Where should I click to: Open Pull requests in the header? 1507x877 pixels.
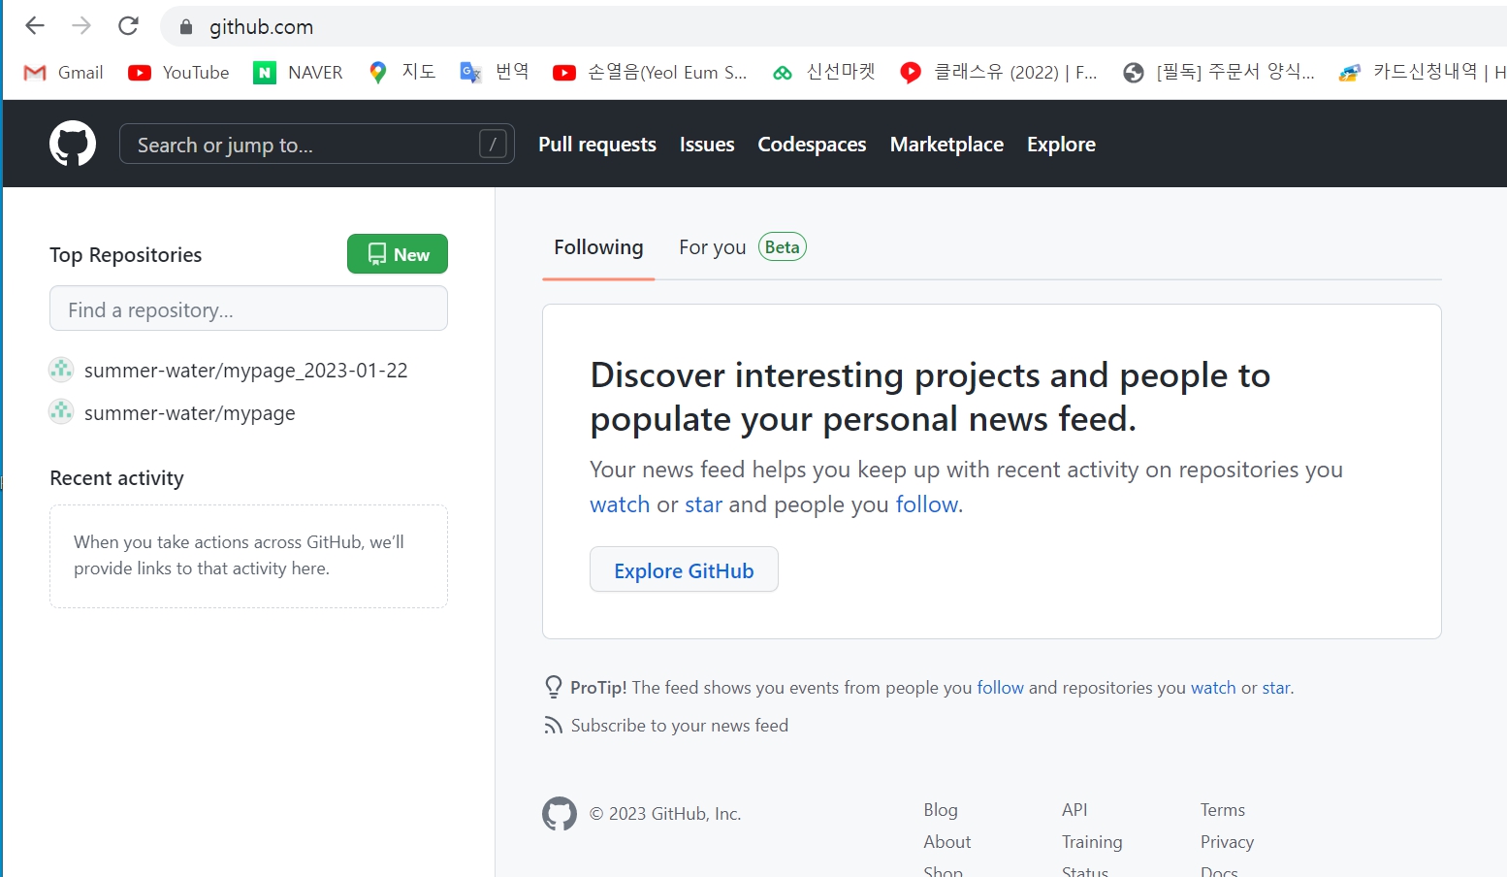click(x=597, y=145)
